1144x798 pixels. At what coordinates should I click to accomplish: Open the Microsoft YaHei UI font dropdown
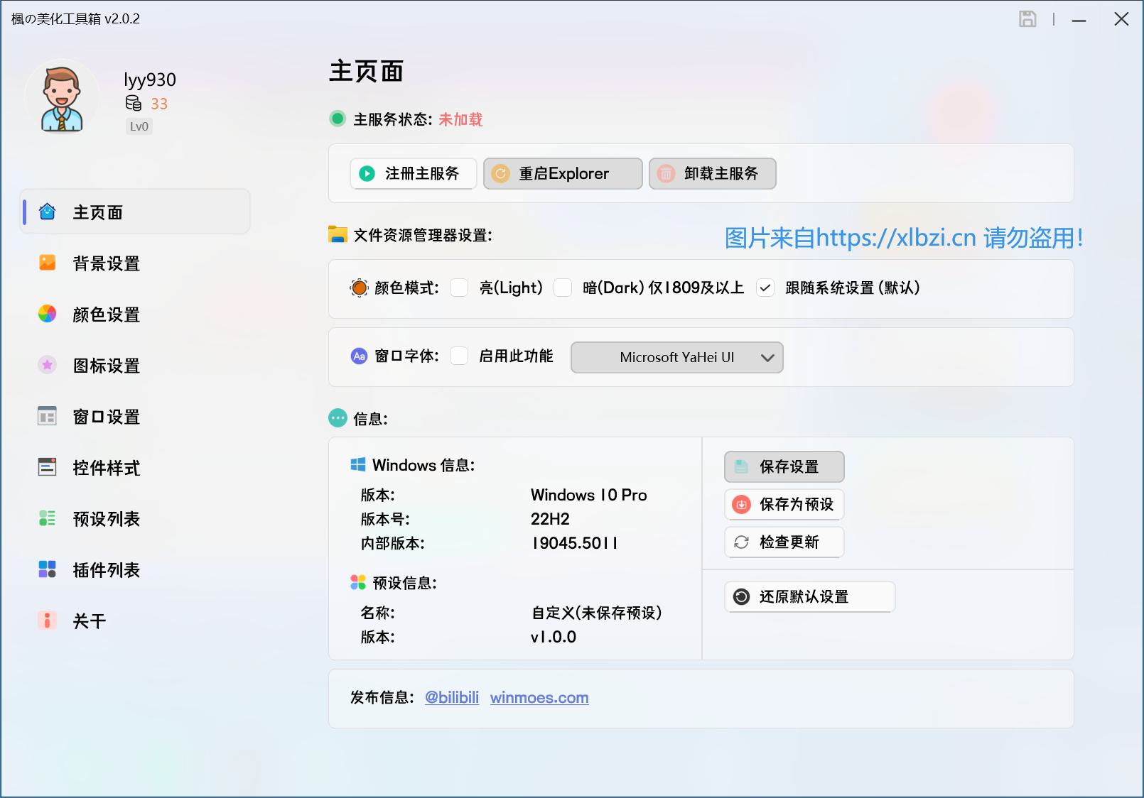click(676, 357)
